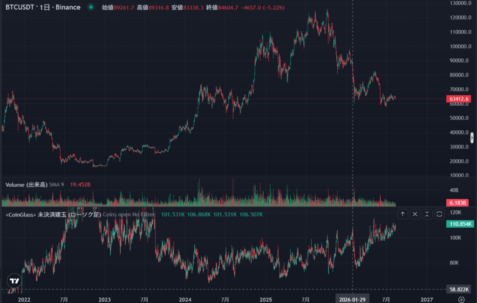This screenshot has width=477, height=303.
Task: Click the 2024 label on the time axis
Action: click(x=185, y=300)
